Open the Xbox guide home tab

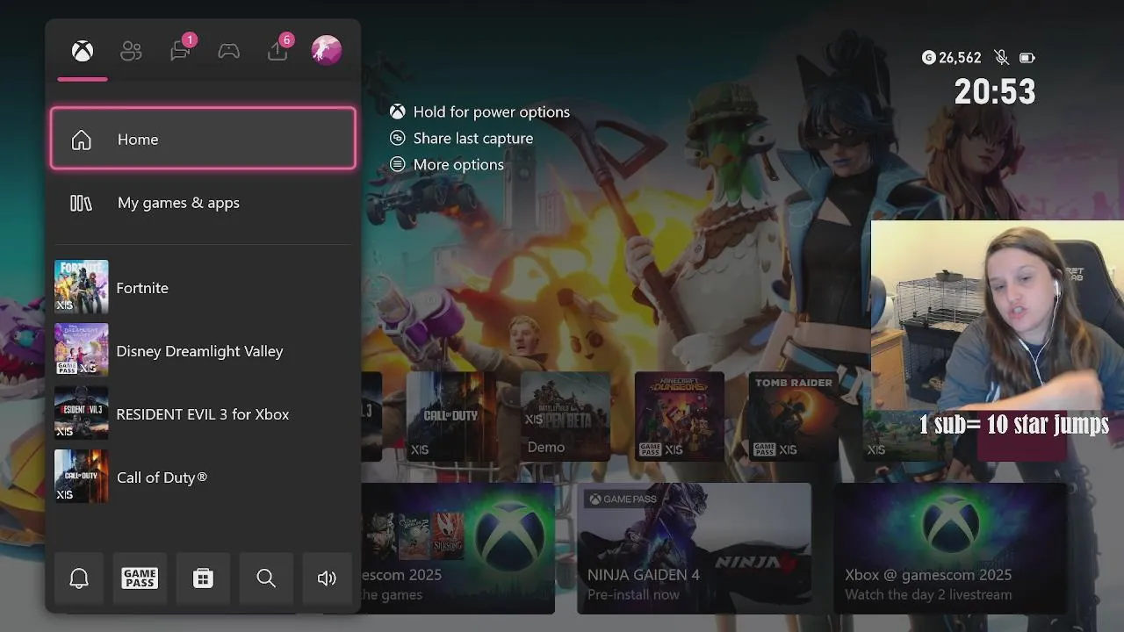(83, 51)
